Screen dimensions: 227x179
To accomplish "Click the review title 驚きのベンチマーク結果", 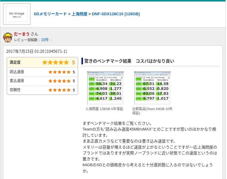I will tap(129, 61).
